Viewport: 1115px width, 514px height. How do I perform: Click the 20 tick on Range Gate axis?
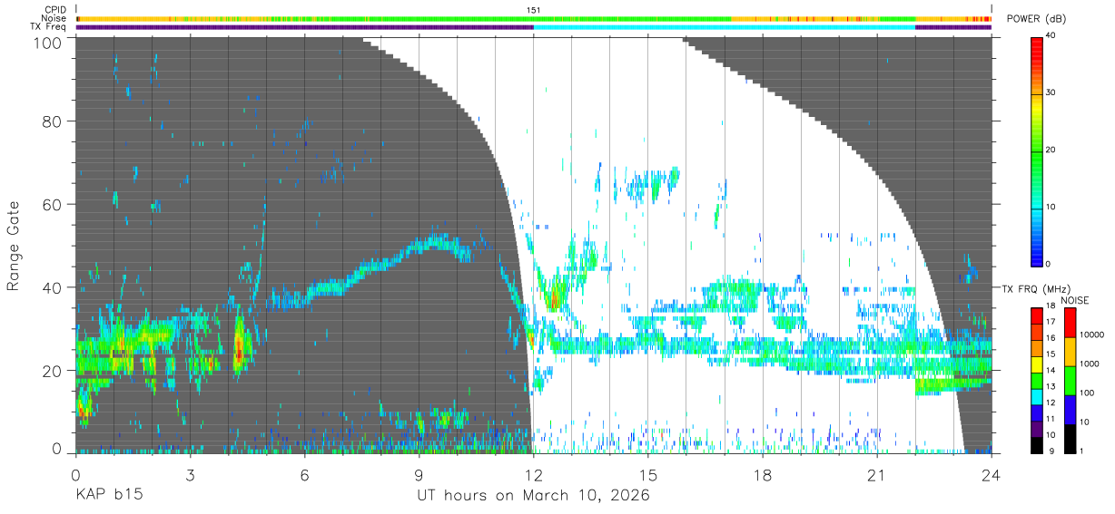tap(53, 371)
